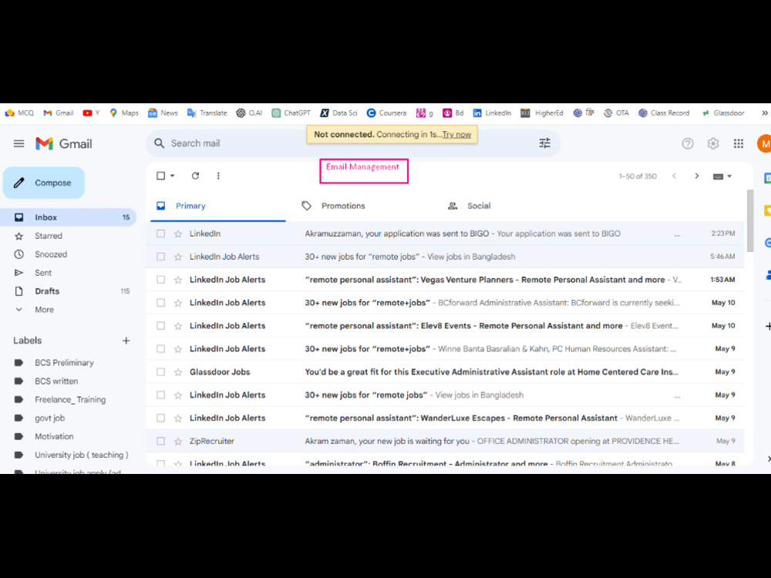Screen dimensions: 771x578
Task: Open the main menu hamburger icon
Action: point(19,143)
